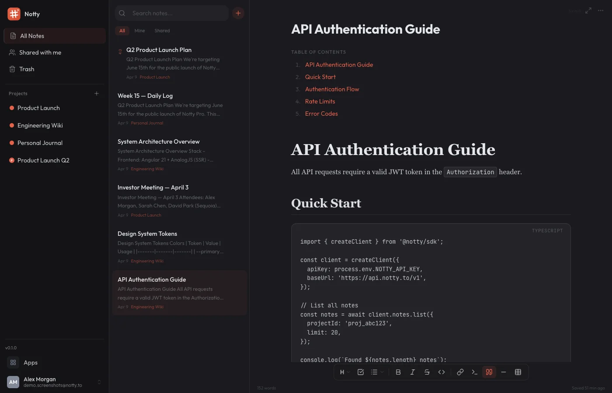Select the All filter tab
The height and width of the screenshot is (393, 612).
click(x=122, y=31)
